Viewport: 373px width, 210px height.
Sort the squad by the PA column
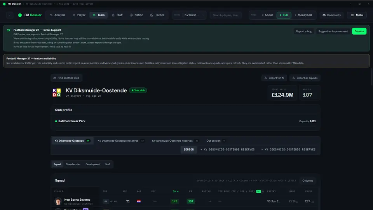pos(190,191)
